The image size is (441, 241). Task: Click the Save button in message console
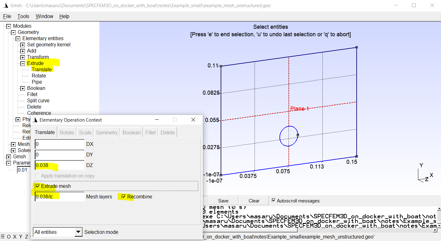point(223,201)
